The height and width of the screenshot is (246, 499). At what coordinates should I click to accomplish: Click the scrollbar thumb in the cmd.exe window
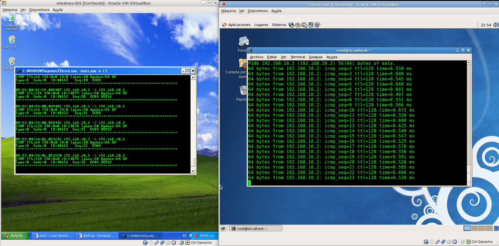tap(193, 162)
